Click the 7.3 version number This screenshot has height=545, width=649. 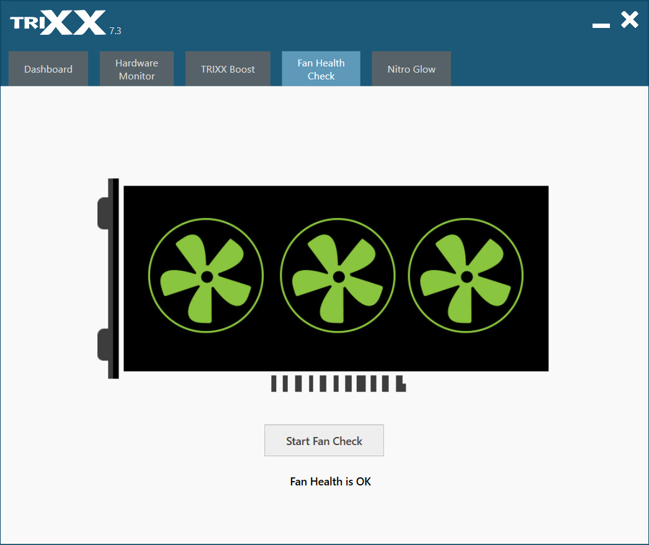click(115, 31)
